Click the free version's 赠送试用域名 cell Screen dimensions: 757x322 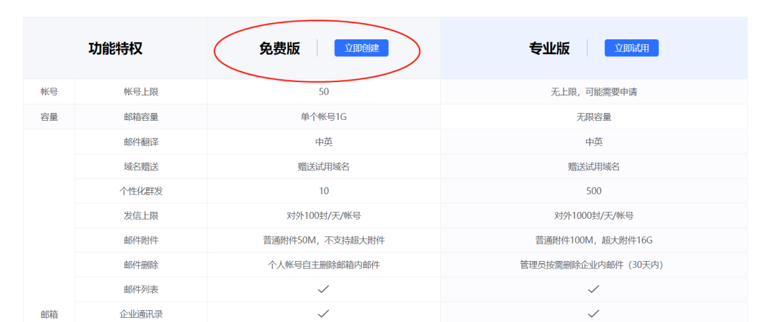tap(323, 167)
